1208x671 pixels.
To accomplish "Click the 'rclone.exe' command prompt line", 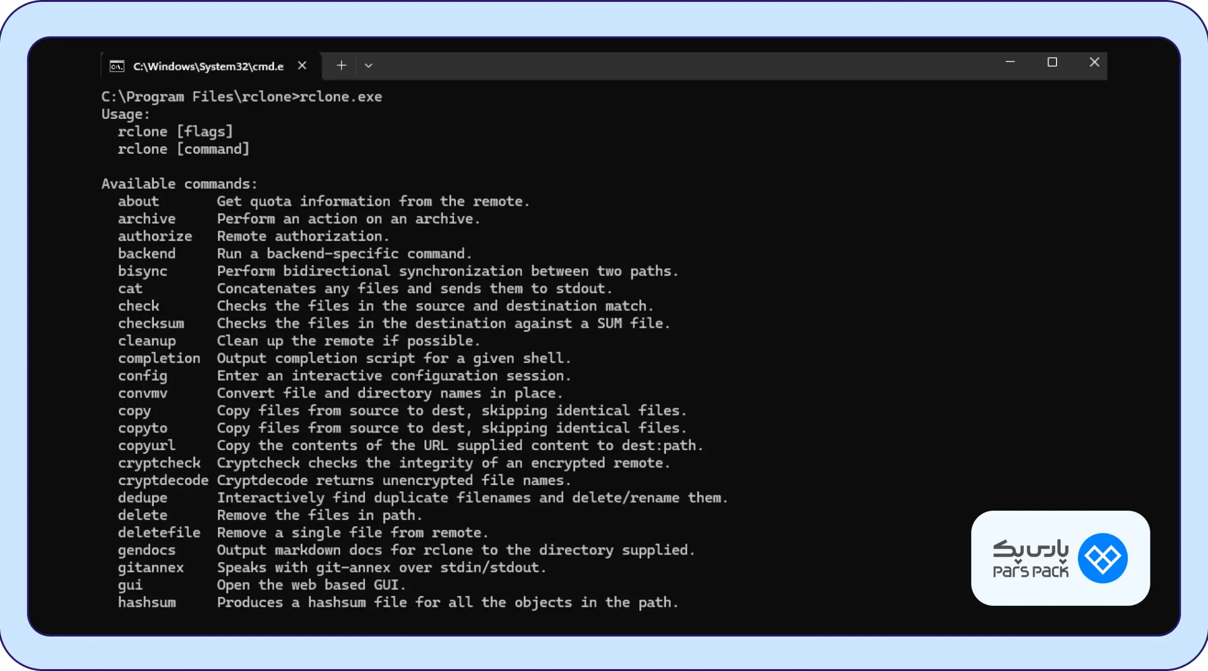I will tap(242, 97).
